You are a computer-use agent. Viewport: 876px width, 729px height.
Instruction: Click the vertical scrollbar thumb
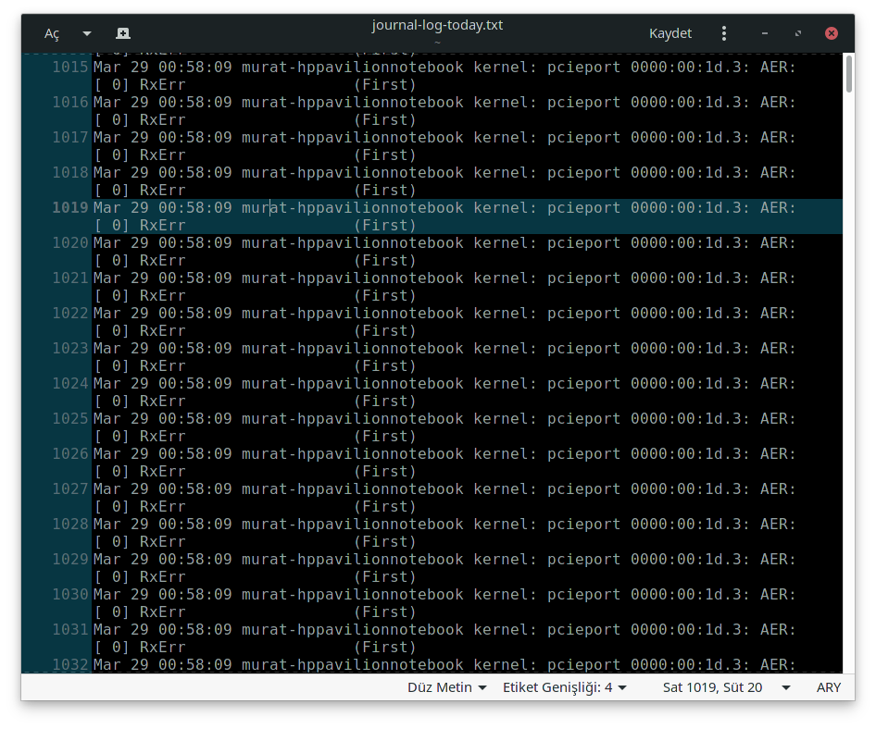click(x=848, y=74)
